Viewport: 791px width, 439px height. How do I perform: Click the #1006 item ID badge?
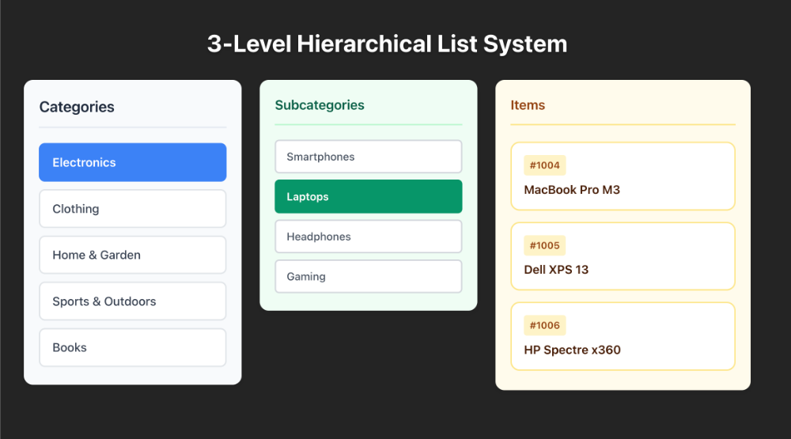[x=545, y=325]
